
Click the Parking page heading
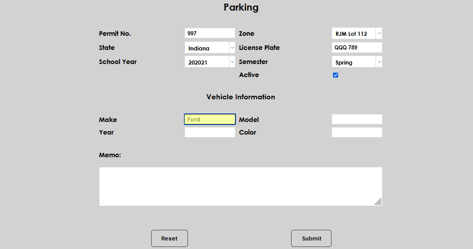(x=241, y=8)
